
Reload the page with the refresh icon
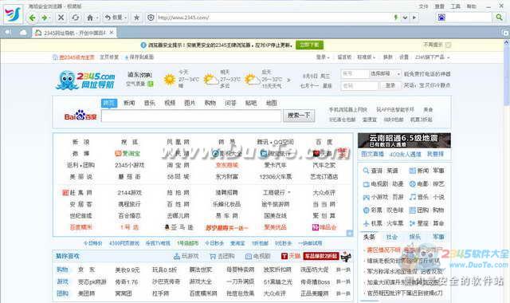pyautogui.click(x=76, y=18)
